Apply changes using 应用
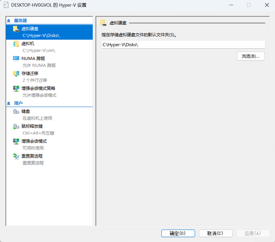The image size is (275, 242). [253, 233]
